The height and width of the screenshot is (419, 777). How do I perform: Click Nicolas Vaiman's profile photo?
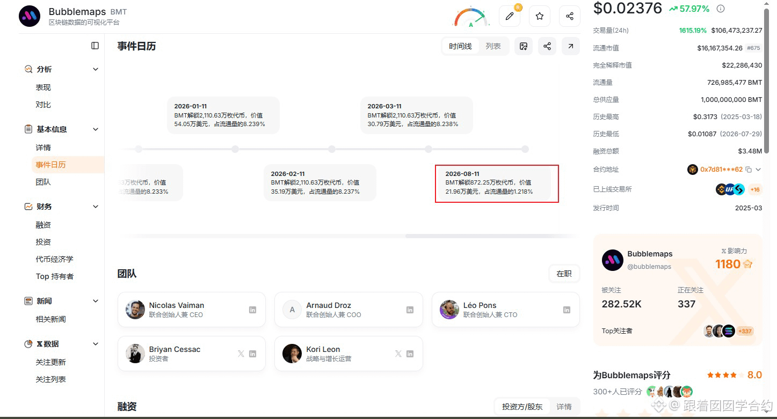coord(135,310)
